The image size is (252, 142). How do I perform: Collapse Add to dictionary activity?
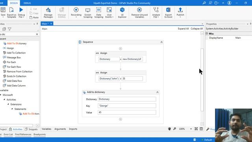[x=157, y=92]
